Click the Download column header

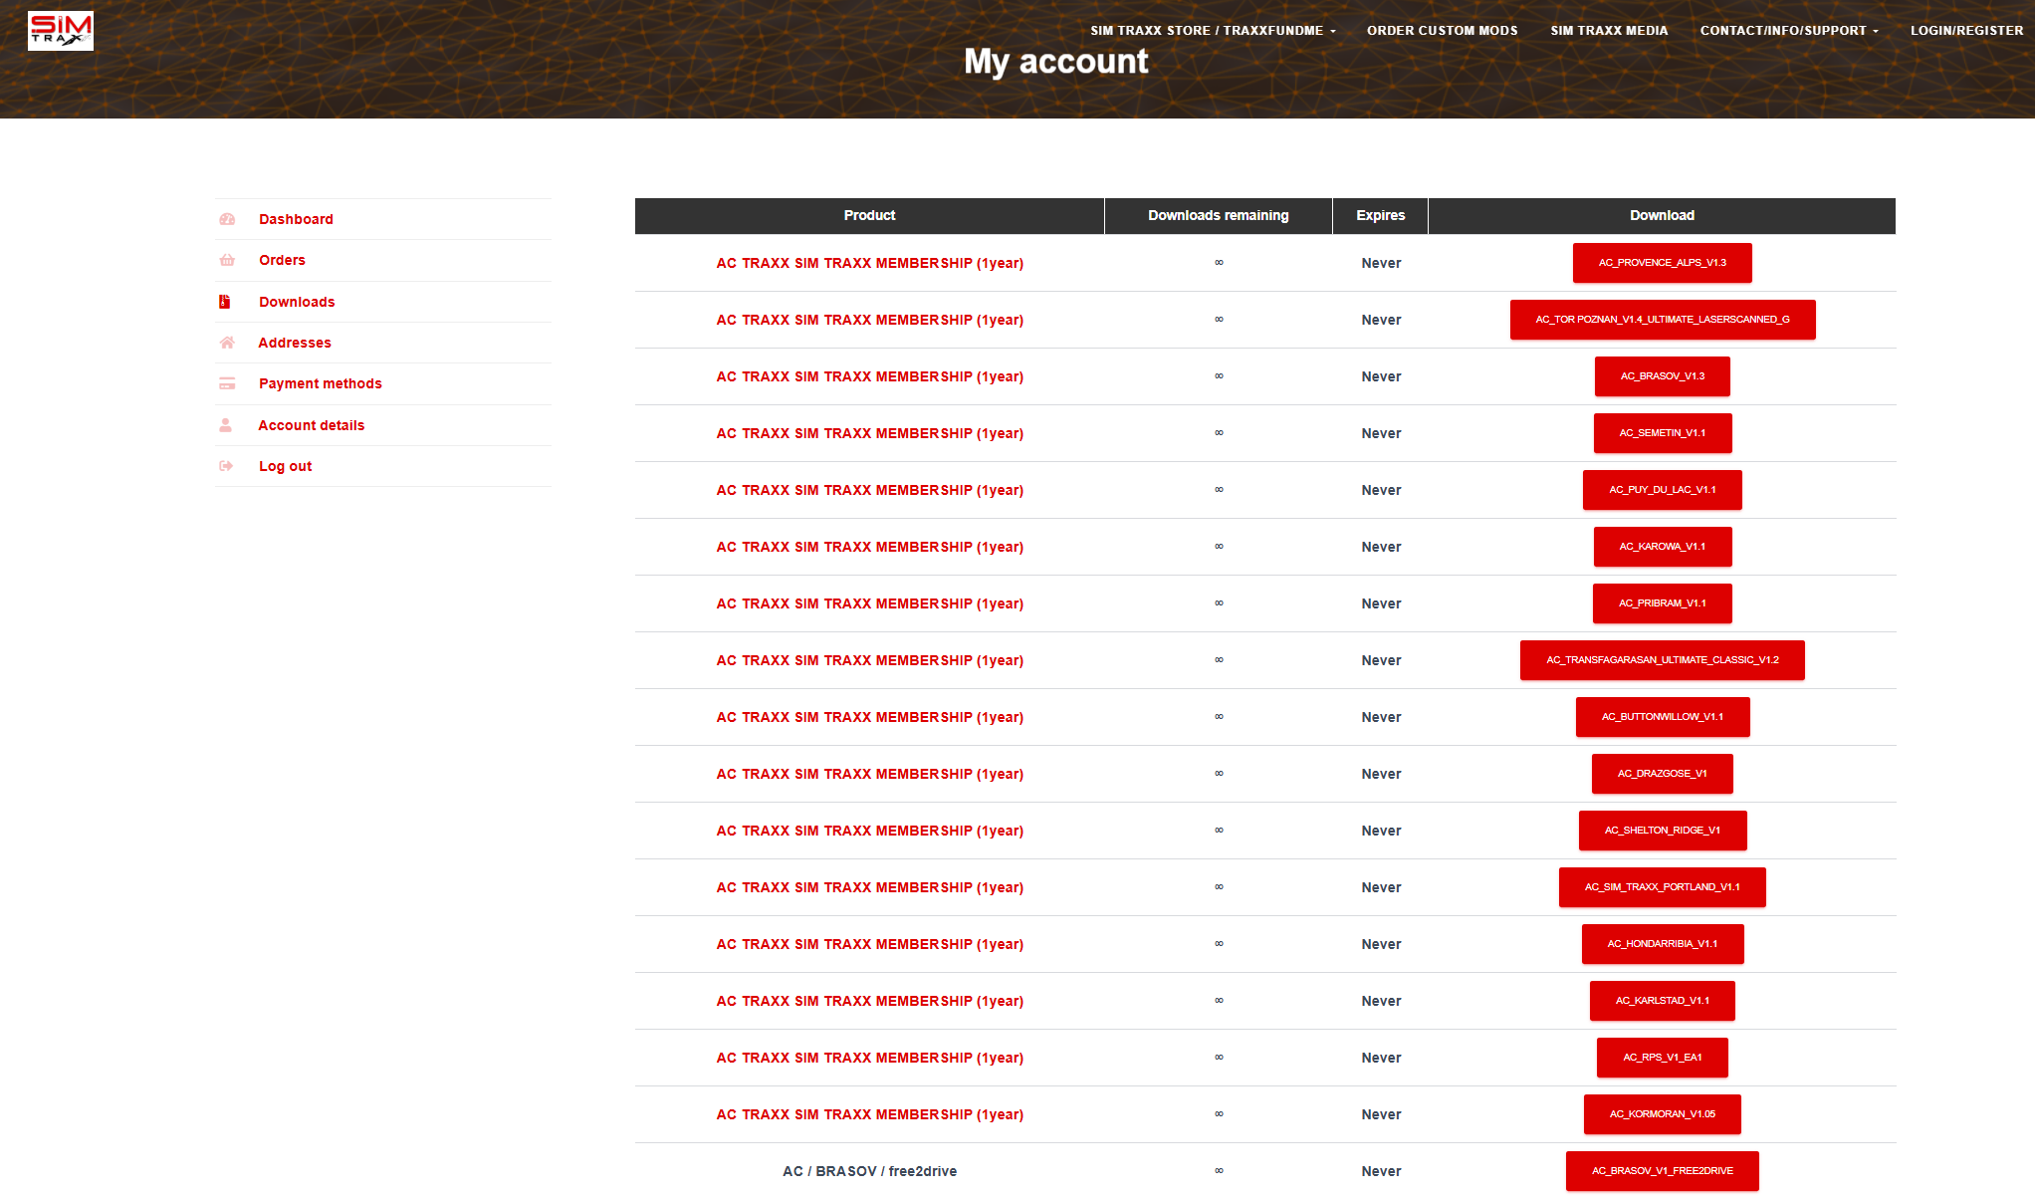pos(1663,216)
